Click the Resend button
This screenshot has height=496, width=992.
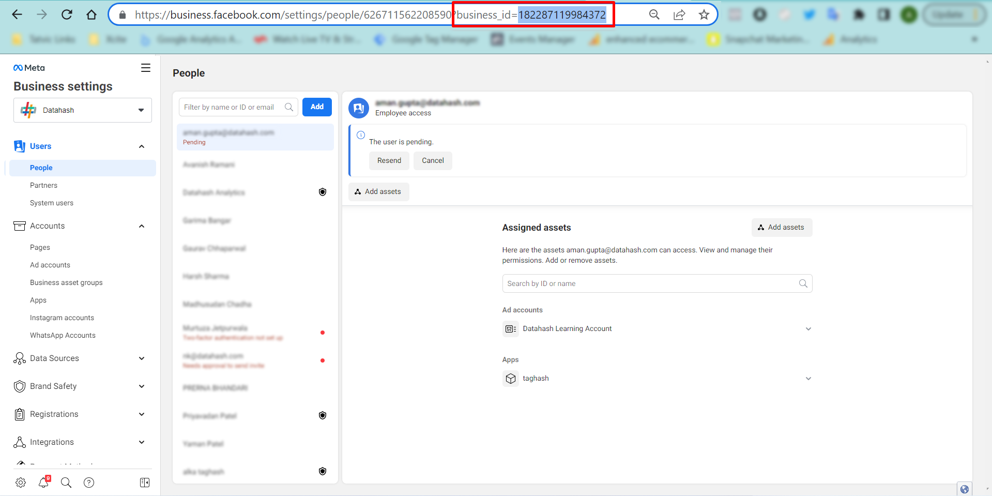point(389,161)
